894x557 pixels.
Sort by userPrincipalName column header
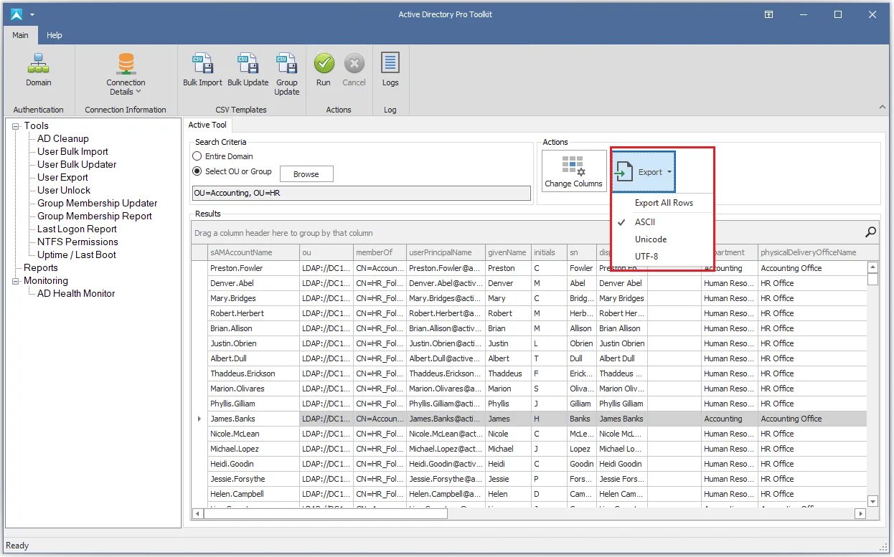[x=446, y=252]
